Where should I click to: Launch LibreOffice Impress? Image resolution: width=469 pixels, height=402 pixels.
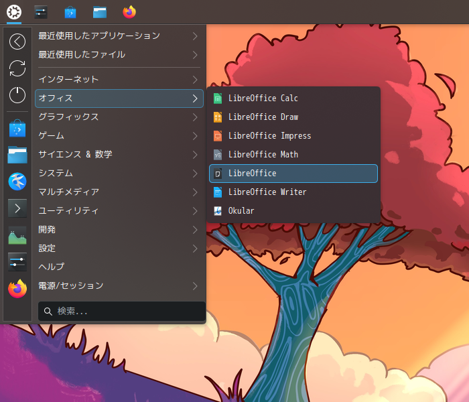click(x=293, y=136)
